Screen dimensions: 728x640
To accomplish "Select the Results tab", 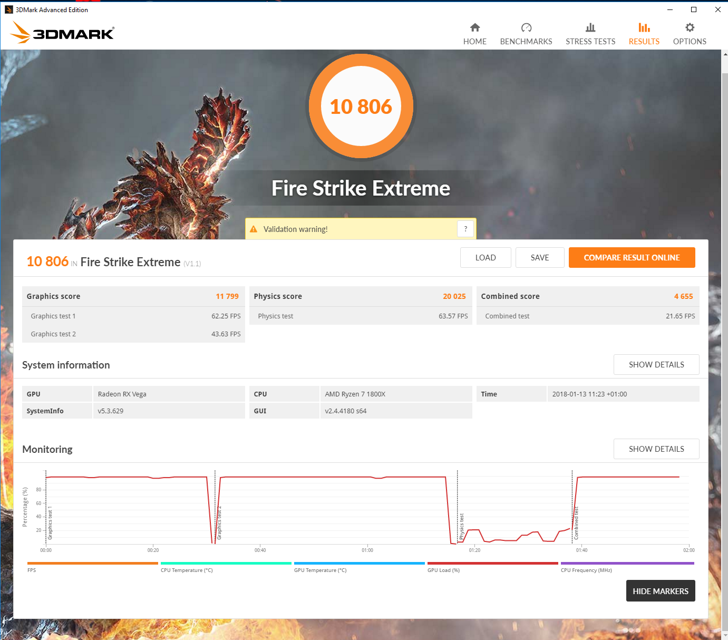I will tap(644, 34).
